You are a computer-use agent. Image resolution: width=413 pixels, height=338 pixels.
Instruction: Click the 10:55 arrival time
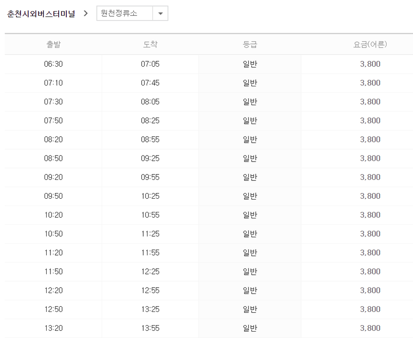point(150,215)
